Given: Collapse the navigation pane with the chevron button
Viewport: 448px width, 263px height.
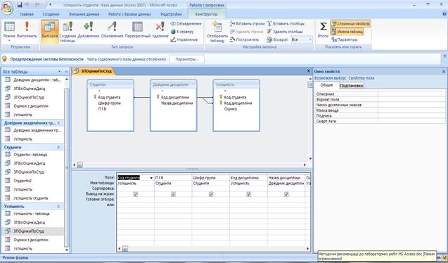Looking at the screenshot, I should (x=66, y=72).
